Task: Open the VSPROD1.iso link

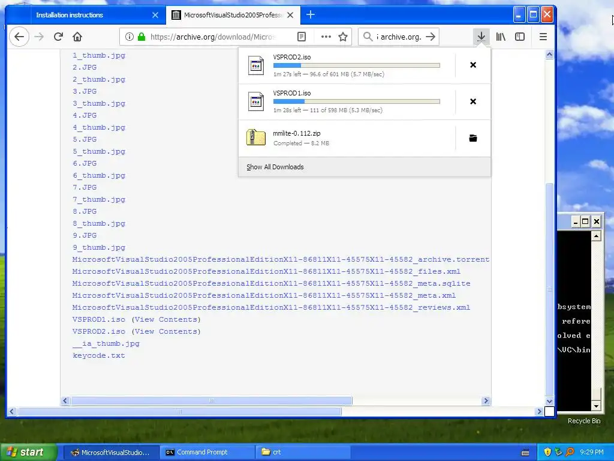Action: click(x=99, y=319)
